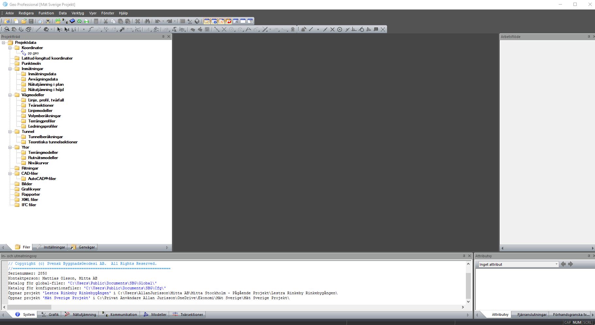Click the draw polyline tool icon
This screenshot has height=325, width=595.
click(x=91, y=29)
